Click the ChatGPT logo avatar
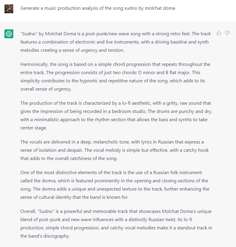Image resolution: width=236 pixels, height=247 pixels. pos(9,34)
